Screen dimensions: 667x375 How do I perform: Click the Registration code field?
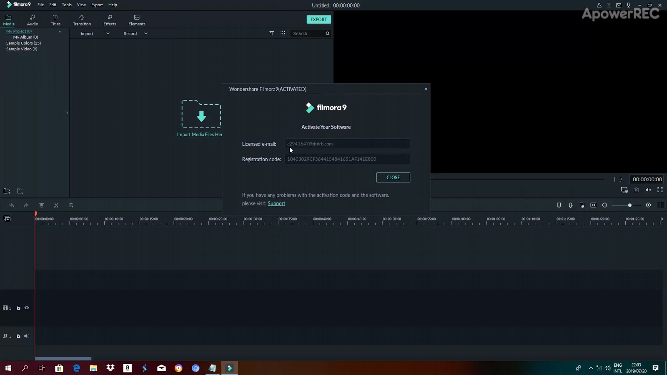(x=347, y=159)
